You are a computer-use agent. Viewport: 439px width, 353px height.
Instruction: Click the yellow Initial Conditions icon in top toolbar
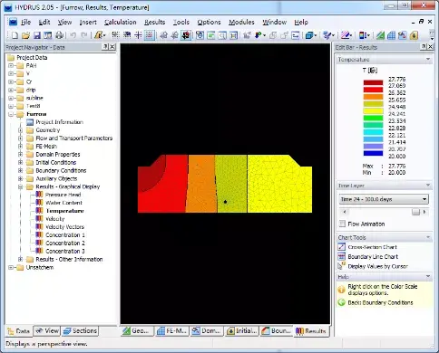[414, 35]
